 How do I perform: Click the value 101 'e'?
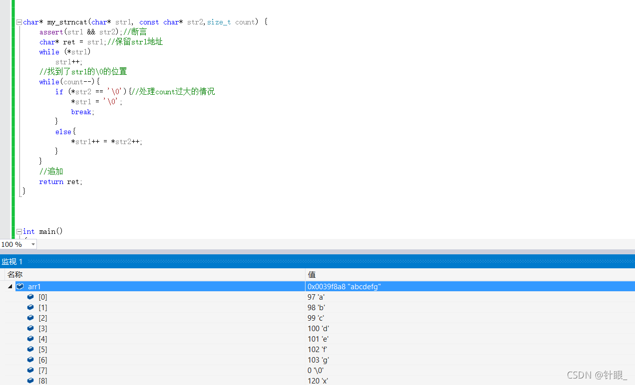[x=318, y=339]
